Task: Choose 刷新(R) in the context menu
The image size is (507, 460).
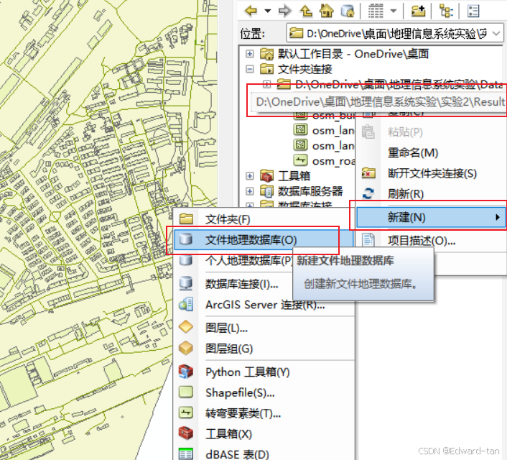Action: 406,194
